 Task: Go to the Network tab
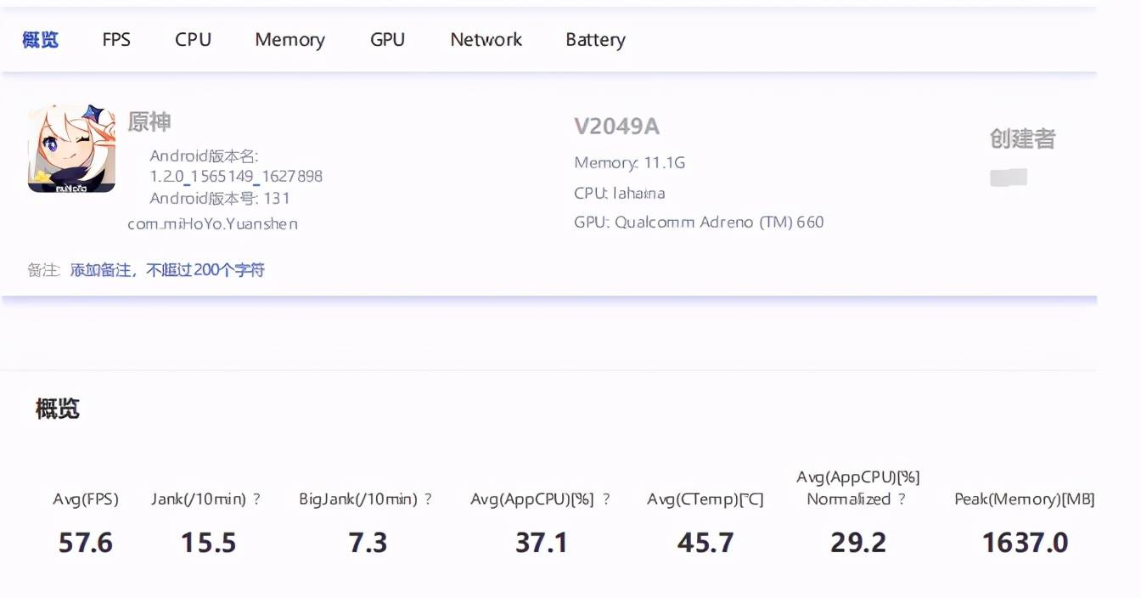pyautogui.click(x=486, y=39)
